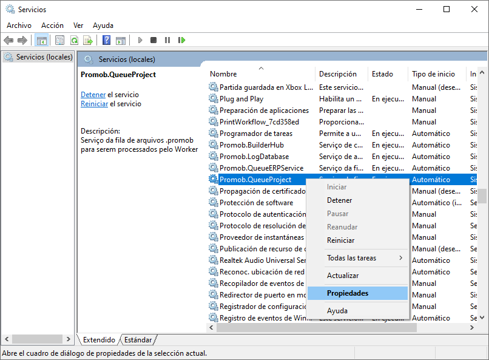This screenshot has height=360, width=489.
Task: Click the Export list toolbar icon
Action: [88, 40]
